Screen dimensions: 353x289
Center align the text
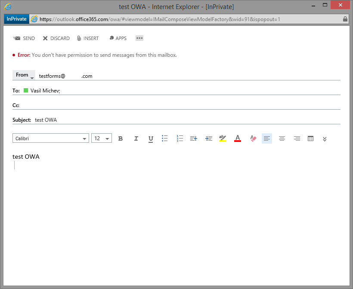pos(282,138)
